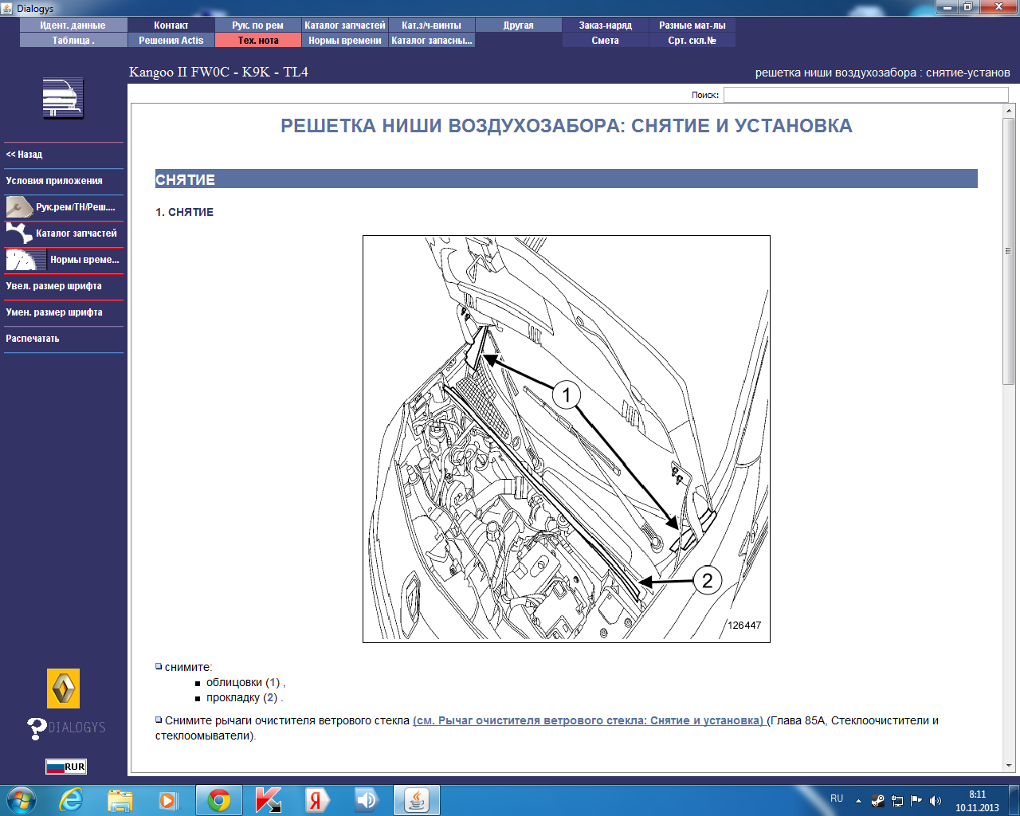Viewport: 1020px width, 816px height.
Task: Open the Таблица tab
Action: [73, 41]
